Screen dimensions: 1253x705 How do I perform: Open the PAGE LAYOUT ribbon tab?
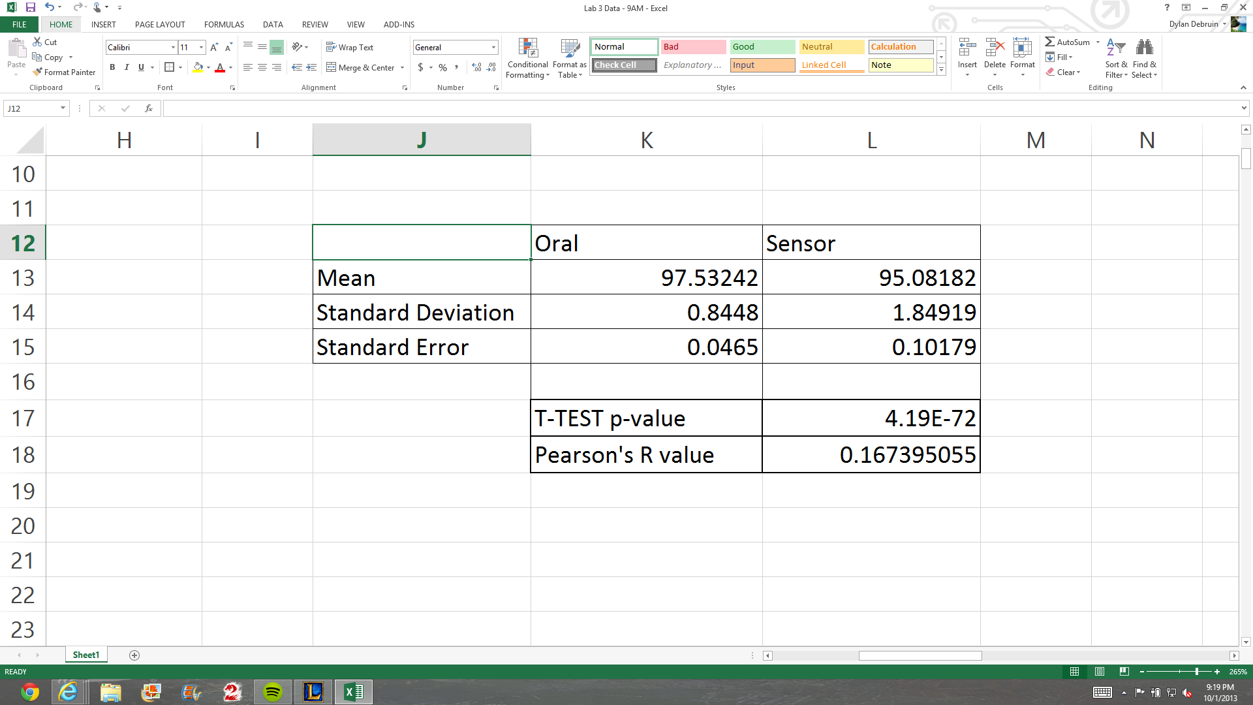[x=160, y=25]
